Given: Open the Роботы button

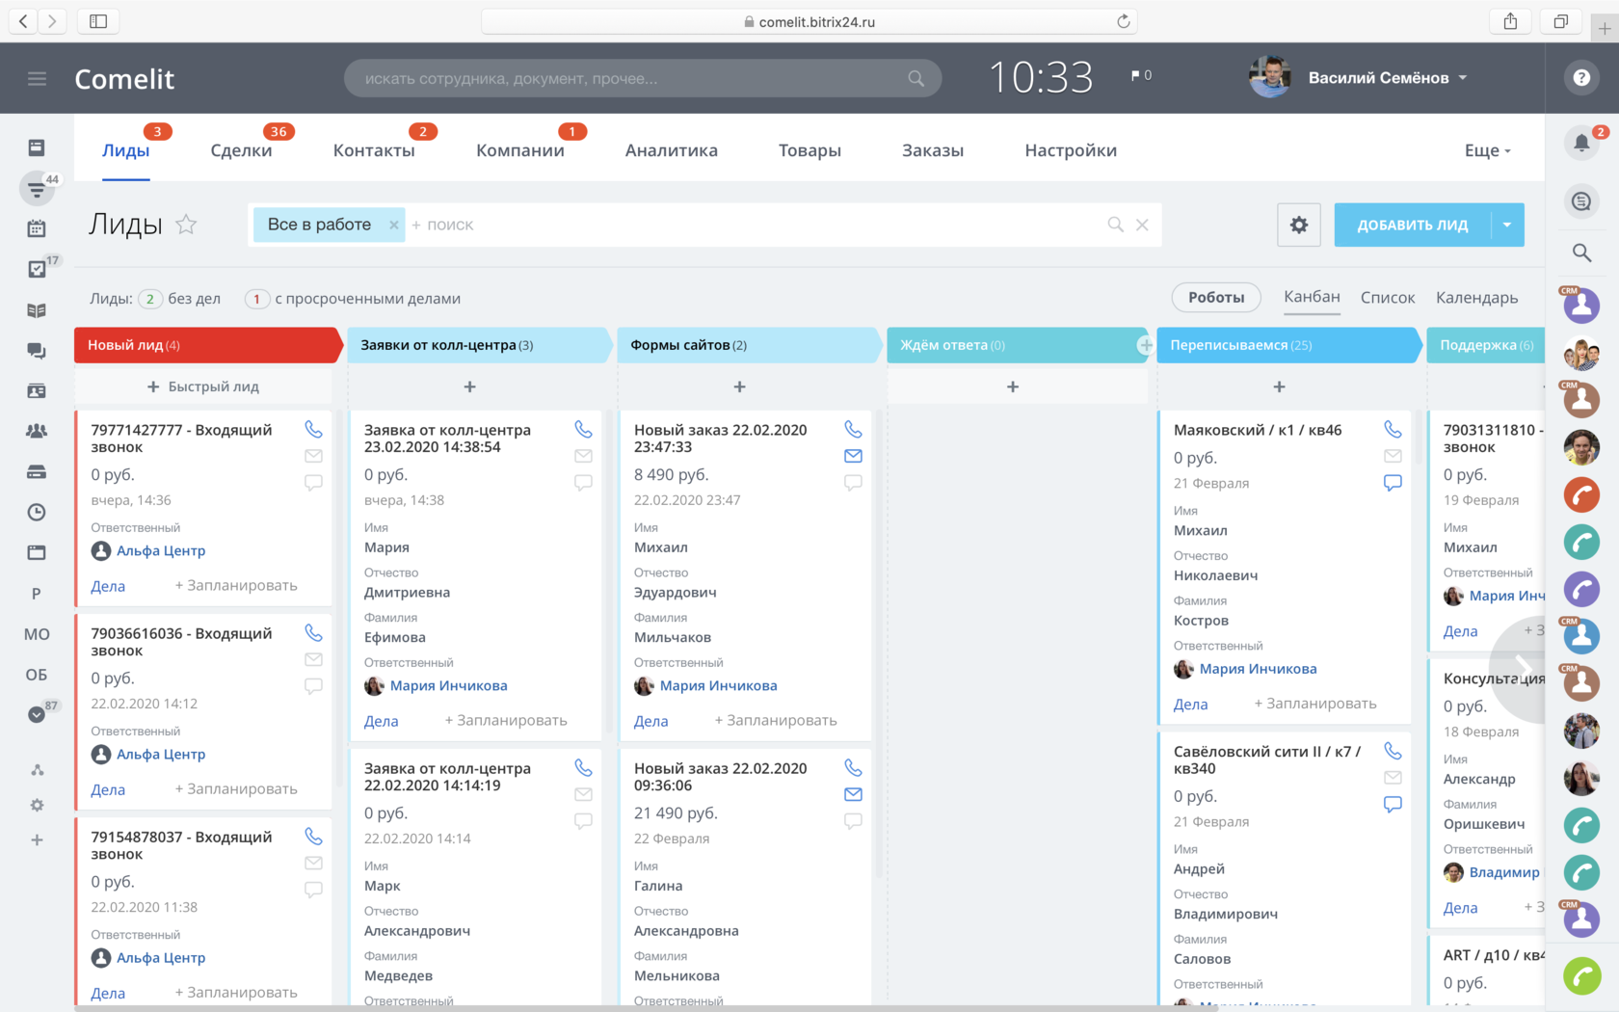Looking at the screenshot, I should pyautogui.click(x=1216, y=298).
